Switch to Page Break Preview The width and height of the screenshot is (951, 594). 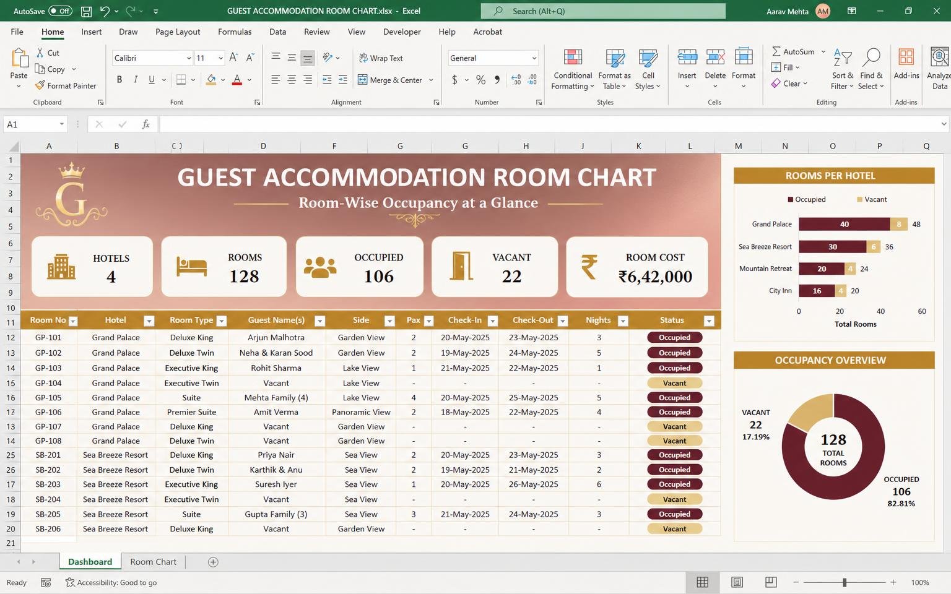click(x=771, y=582)
